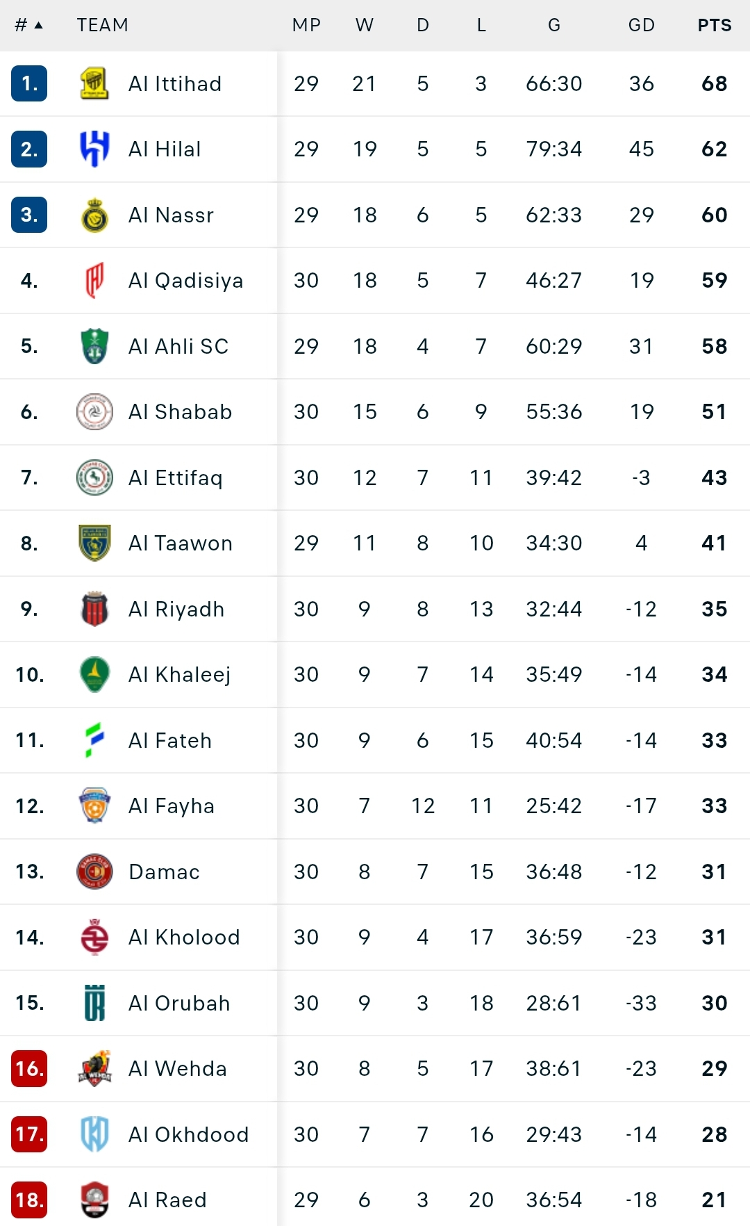The height and width of the screenshot is (1226, 750).
Task: Sort by MP matches played header
Action: (x=306, y=25)
